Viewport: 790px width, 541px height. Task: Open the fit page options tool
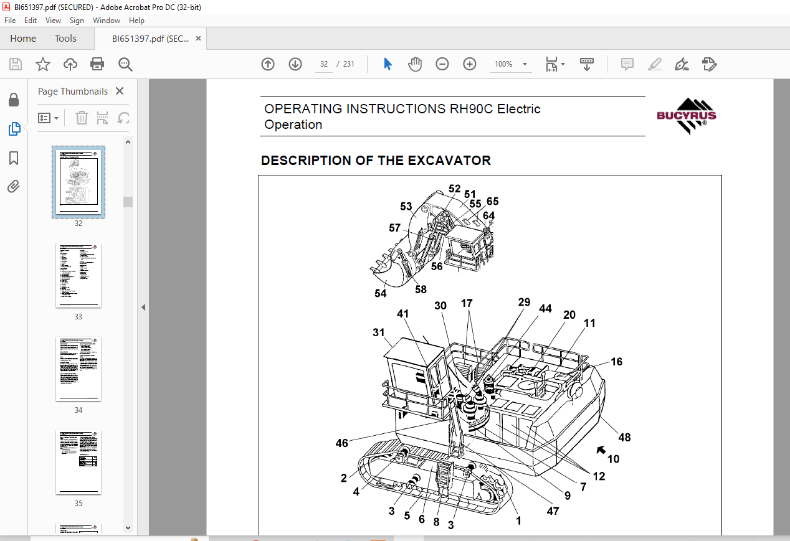554,64
